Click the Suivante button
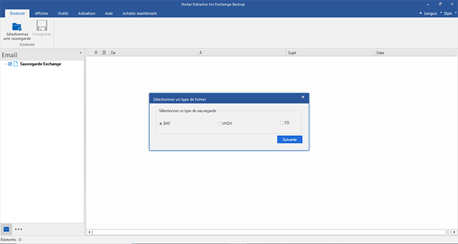 pyautogui.click(x=289, y=139)
